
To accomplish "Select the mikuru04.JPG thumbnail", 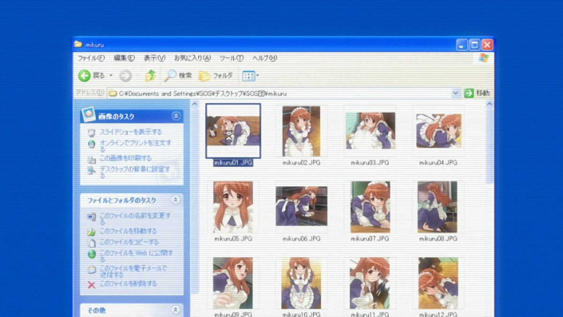I will pyautogui.click(x=439, y=131).
